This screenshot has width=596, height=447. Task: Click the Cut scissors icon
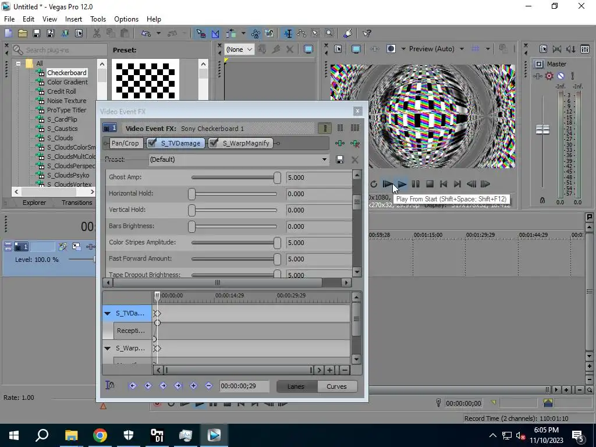click(x=97, y=33)
